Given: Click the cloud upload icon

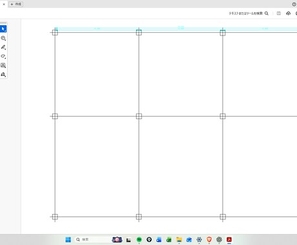Looking at the screenshot, I should pos(288,14).
